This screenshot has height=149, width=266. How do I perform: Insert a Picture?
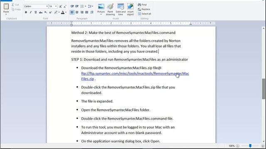pyautogui.click(x=101, y=8)
